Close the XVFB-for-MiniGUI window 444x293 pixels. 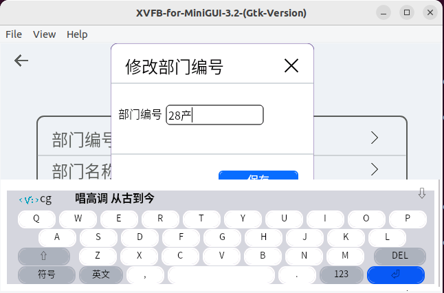(x=430, y=12)
